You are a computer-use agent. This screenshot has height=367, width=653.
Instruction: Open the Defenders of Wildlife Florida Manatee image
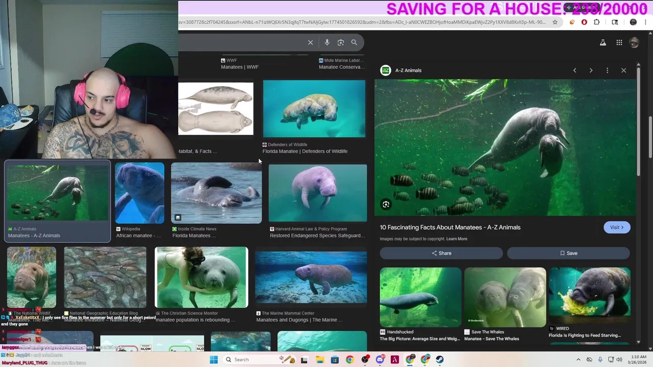[x=314, y=109]
